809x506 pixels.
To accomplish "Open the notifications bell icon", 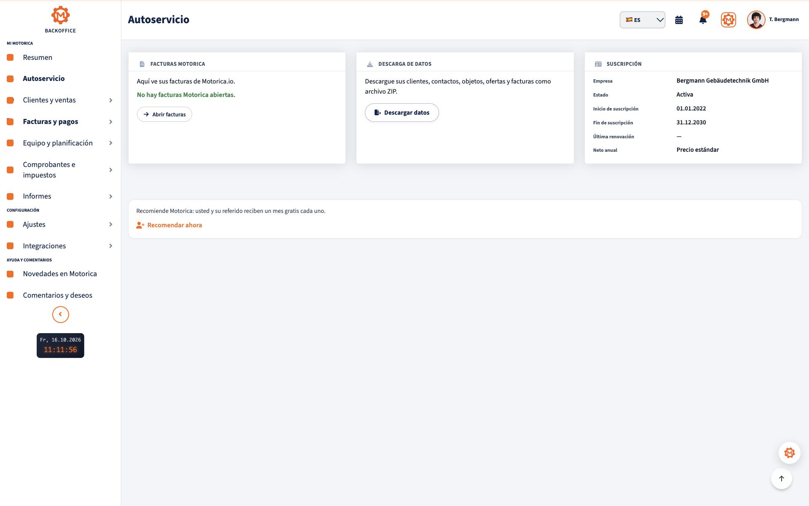I will 703,20.
